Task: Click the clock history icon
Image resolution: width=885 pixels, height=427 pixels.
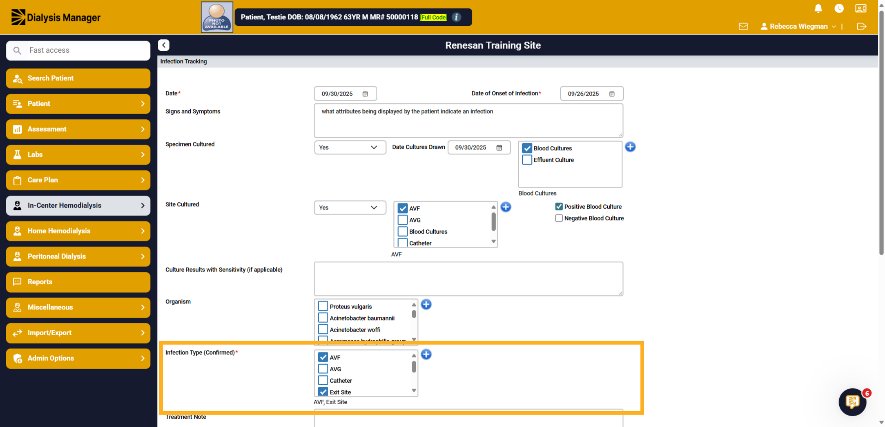Action: [839, 8]
